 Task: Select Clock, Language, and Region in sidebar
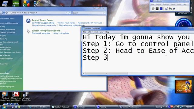[10, 52]
